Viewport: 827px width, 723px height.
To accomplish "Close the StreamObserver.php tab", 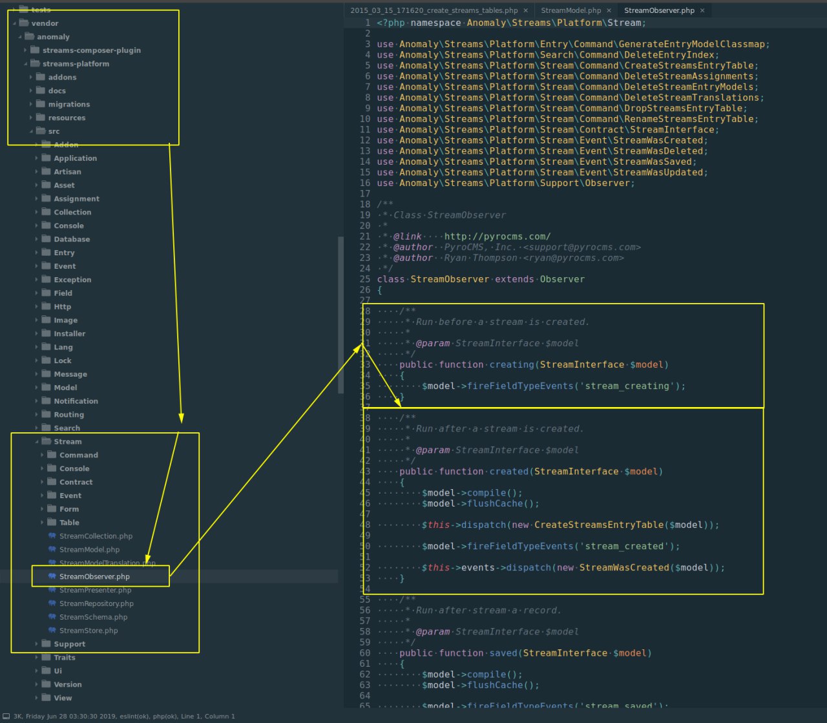I will [702, 10].
